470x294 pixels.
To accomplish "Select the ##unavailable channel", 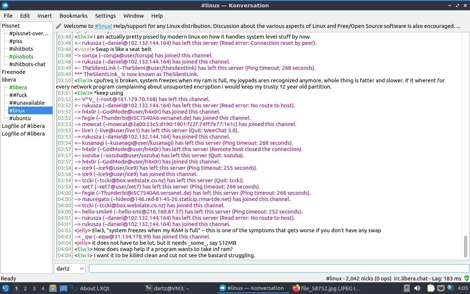I will point(27,103).
